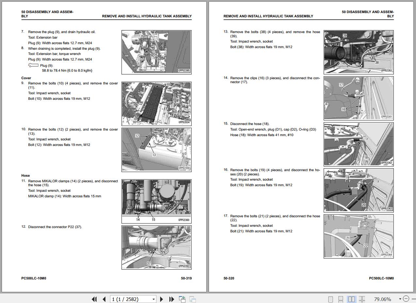Click 'MIKALOR clamp (14): Width across flats 15 mm'
The image size is (416, 303).
coord(65,196)
